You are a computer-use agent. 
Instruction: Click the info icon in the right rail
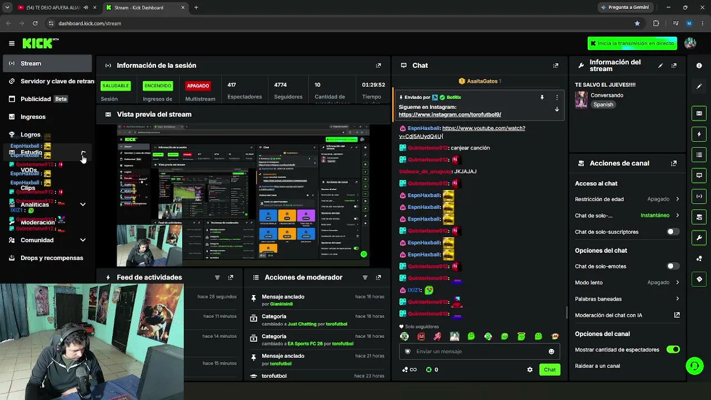(699, 66)
